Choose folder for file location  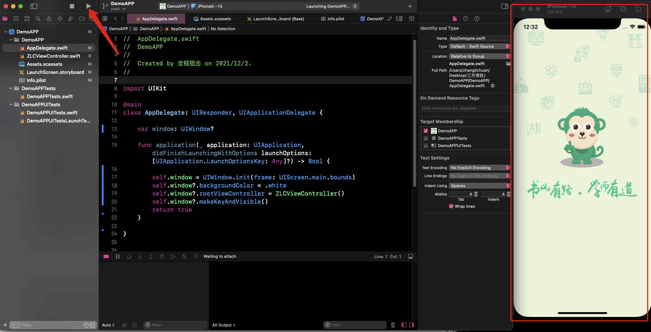[x=508, y=64]
